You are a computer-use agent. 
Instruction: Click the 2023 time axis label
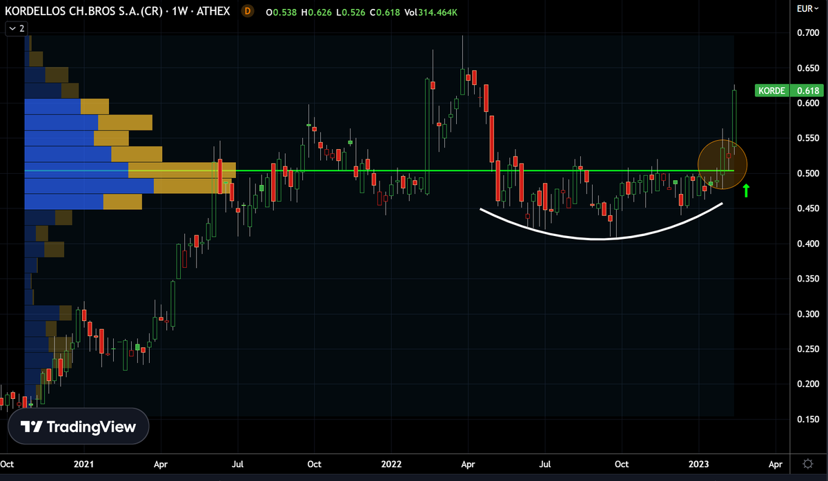click(700, 463)
